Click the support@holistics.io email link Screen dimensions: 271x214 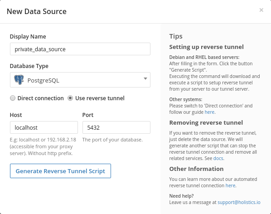(239, 202)
